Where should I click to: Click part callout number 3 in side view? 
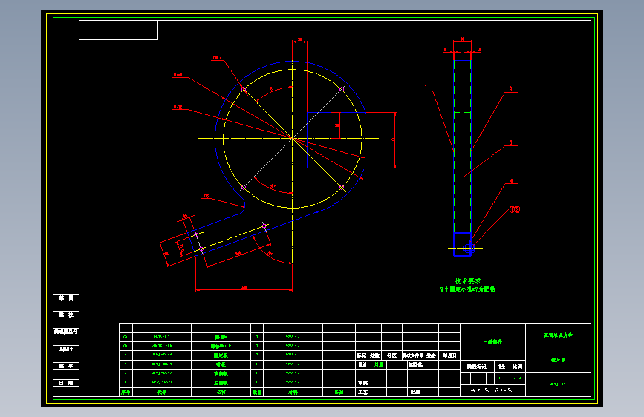pos(510,142)
